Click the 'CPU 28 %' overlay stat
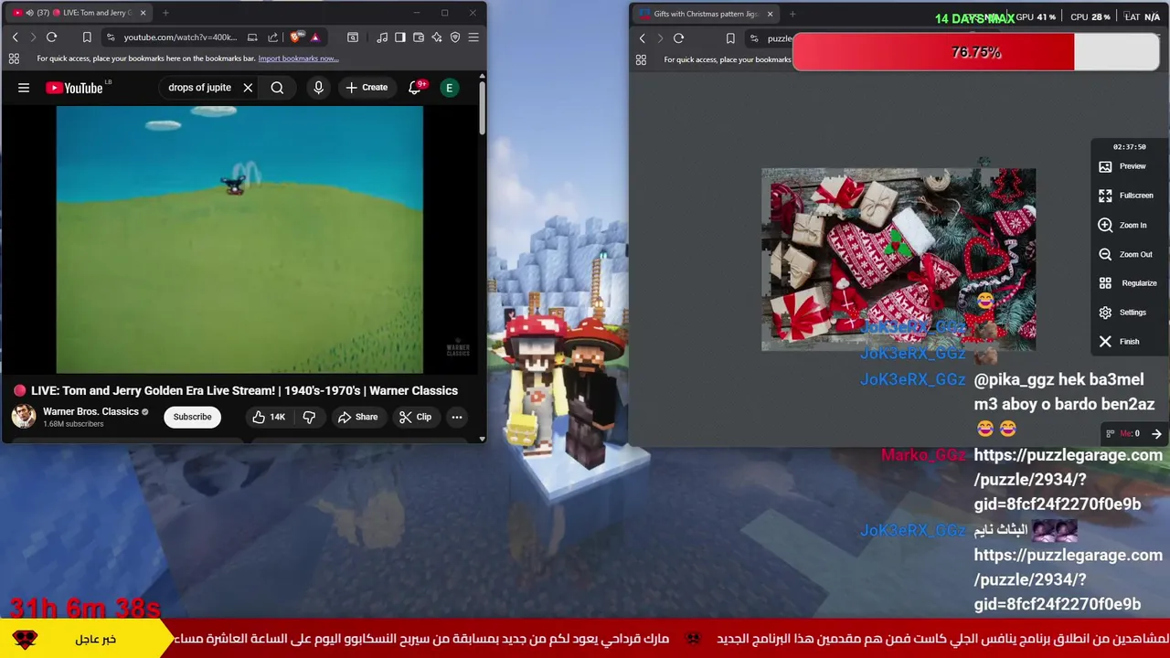1170x658 pixels. [1090, 16]
